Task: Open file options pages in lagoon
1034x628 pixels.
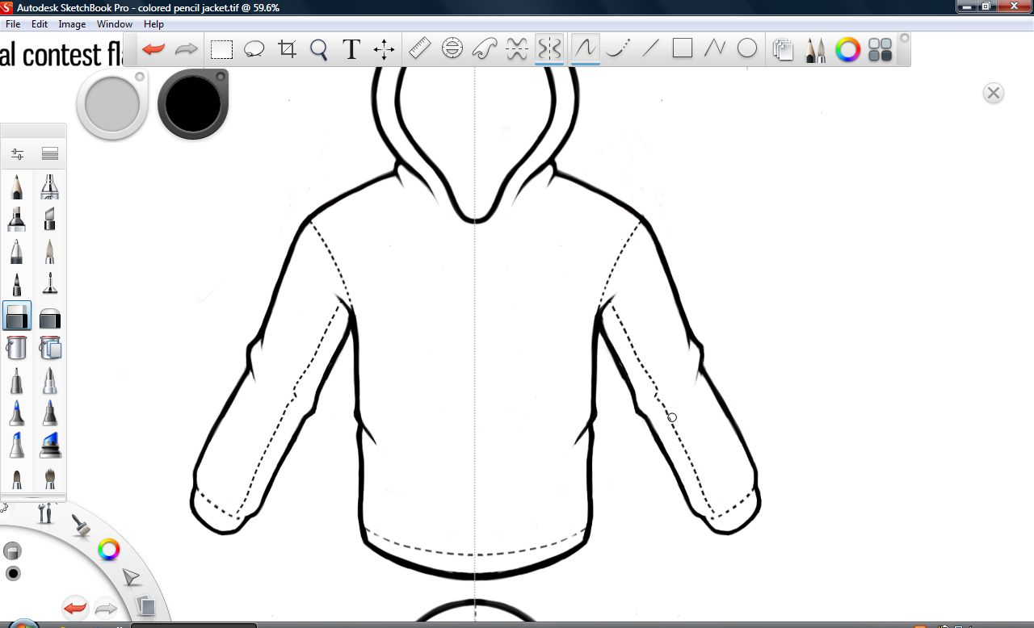Action: tap(145, 605)
